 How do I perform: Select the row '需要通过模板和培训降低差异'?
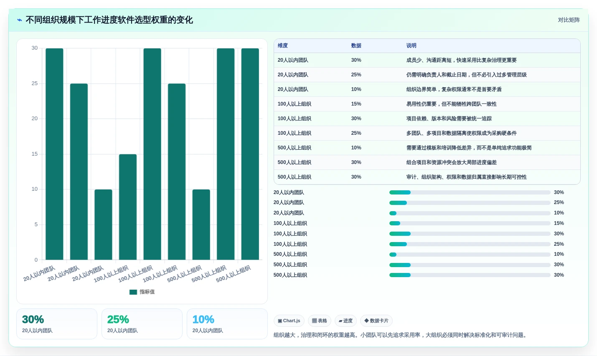pos(427,148)
